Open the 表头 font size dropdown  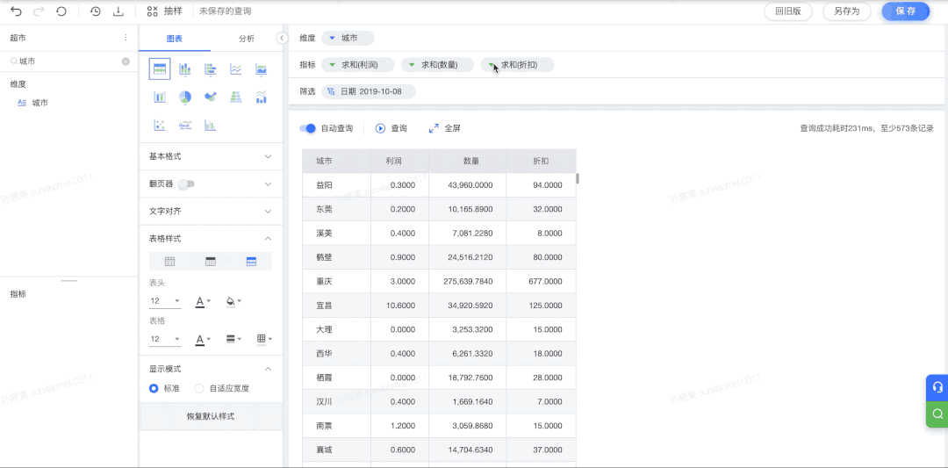[164, 301]
